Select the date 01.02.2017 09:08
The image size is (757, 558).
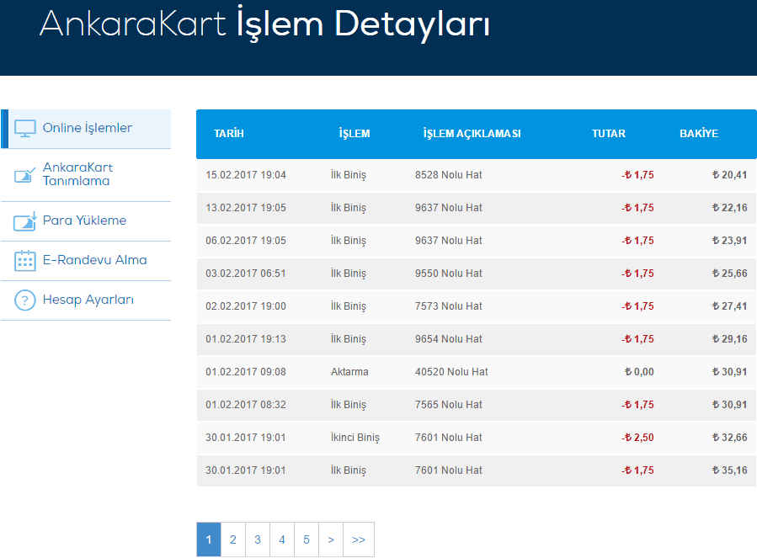click(246, 372)
